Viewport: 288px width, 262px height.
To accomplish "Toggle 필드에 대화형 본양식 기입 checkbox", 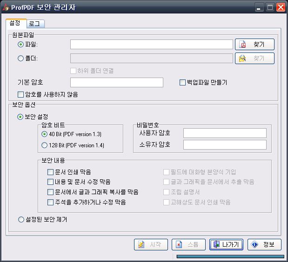I will click(x=166, y=172).
